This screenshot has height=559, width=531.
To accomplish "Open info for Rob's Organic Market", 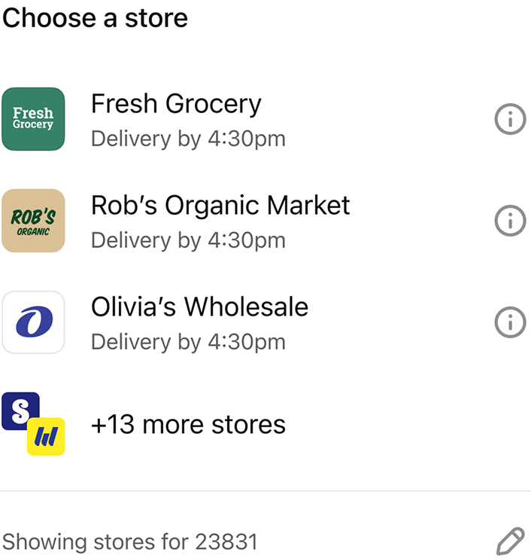I will coord(510,221).
